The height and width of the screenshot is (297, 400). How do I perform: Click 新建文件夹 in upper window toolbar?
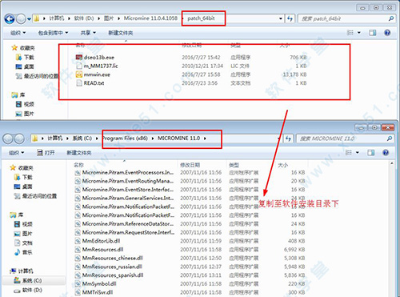click(x=121, y=33)
